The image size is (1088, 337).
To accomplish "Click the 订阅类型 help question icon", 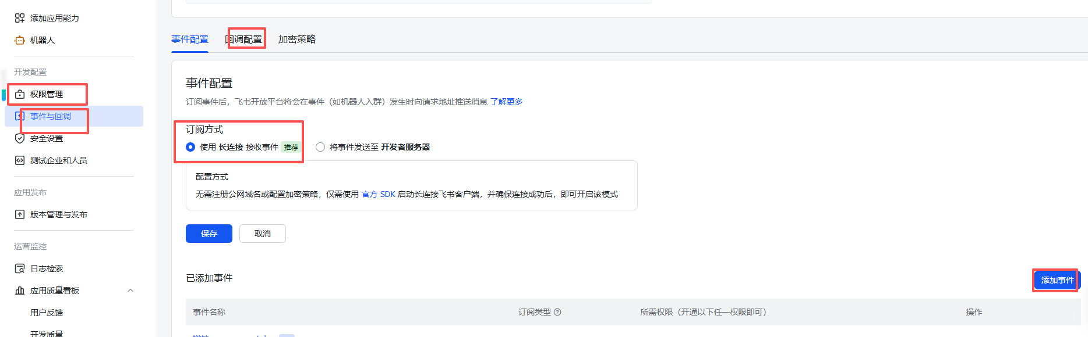I will [557, 312].
